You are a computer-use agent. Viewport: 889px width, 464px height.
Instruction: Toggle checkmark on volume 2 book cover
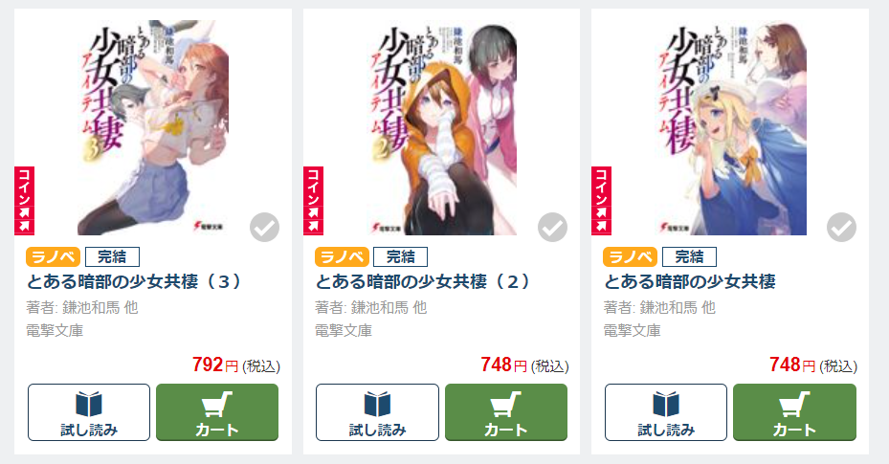pos(553,227)
